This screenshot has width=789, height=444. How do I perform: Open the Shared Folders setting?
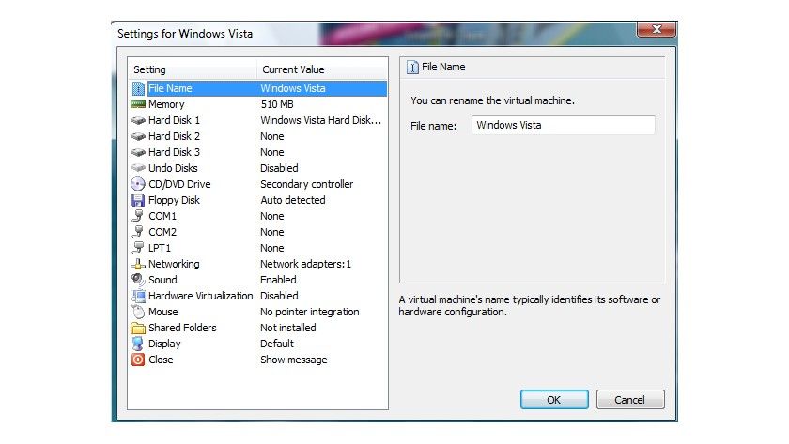pyautogui.click(x=182, y=328)
